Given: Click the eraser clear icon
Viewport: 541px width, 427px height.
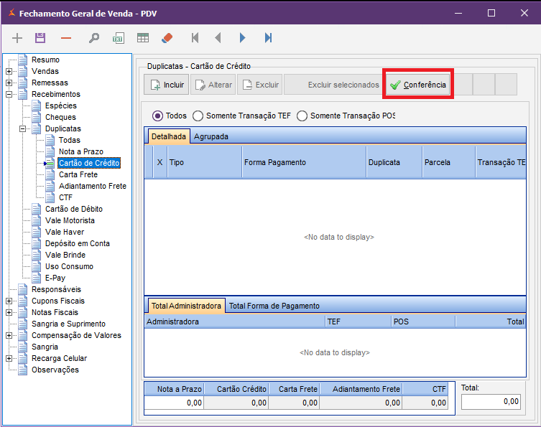Looking at the screenshot, I should (x=167, y=37).
